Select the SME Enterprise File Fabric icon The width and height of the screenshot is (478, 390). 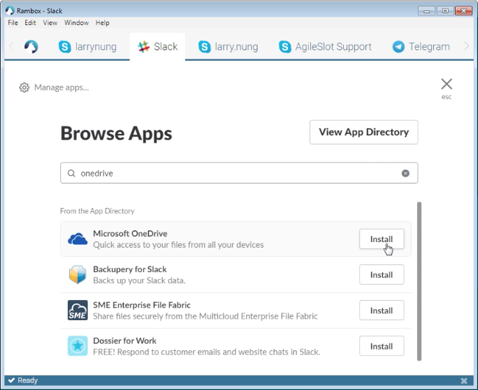click(x=78, y=310)
